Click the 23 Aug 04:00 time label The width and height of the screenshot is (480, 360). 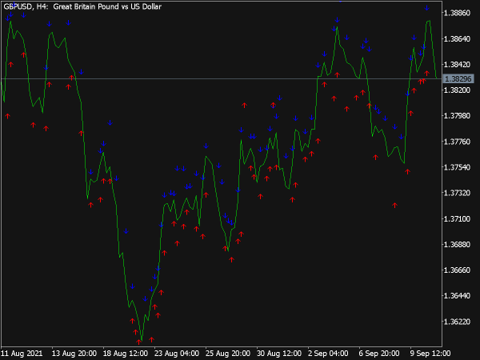click(177, 354)
